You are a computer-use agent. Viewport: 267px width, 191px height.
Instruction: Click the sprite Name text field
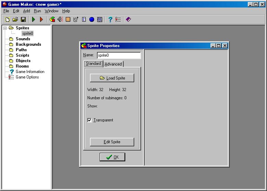point(118,55)
